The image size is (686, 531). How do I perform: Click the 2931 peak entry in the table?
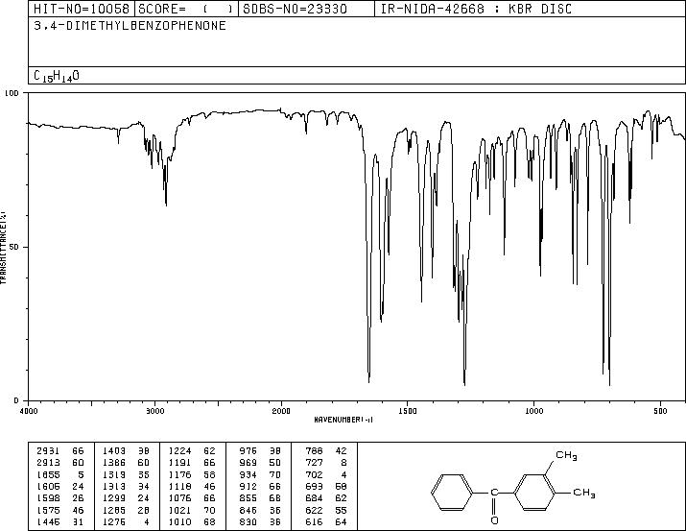click(60, 451)
